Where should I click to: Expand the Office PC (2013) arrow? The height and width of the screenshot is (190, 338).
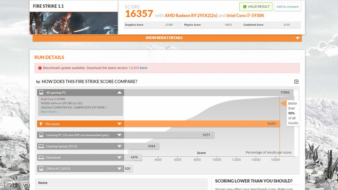pos(120,168)
